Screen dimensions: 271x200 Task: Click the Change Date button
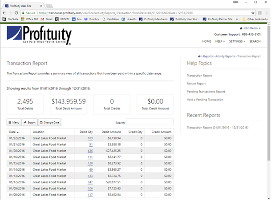(49, 122)
